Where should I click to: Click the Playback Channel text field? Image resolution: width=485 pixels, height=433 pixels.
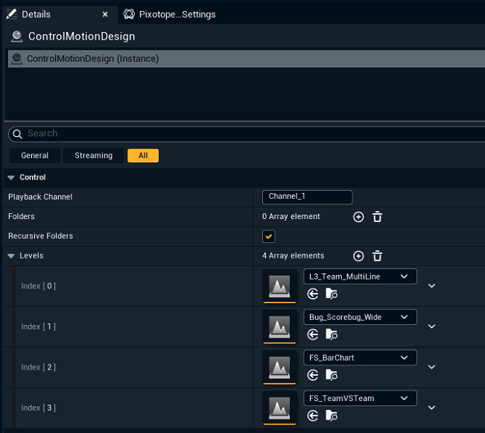tap(307, 197)
